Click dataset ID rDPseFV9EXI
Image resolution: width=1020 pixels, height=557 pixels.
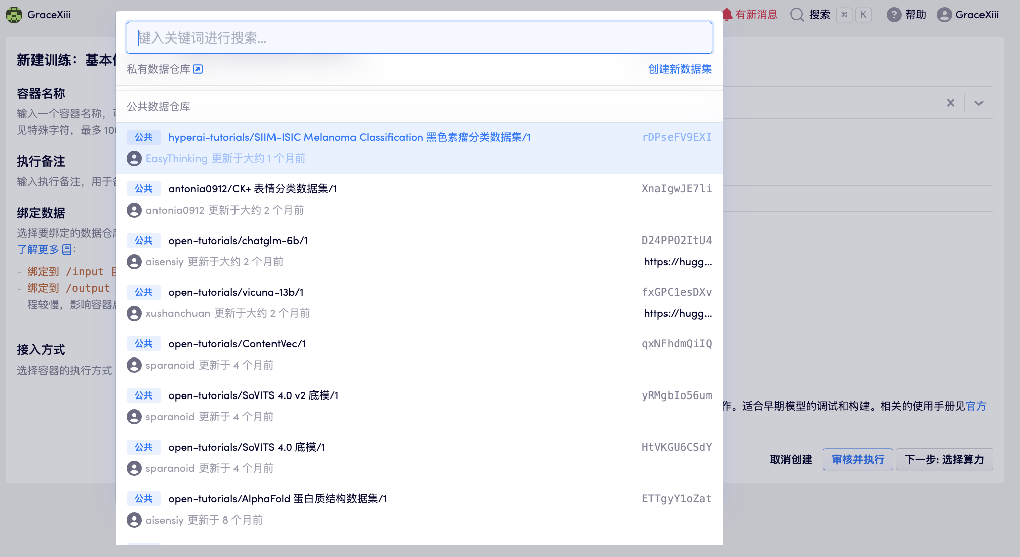677,137
